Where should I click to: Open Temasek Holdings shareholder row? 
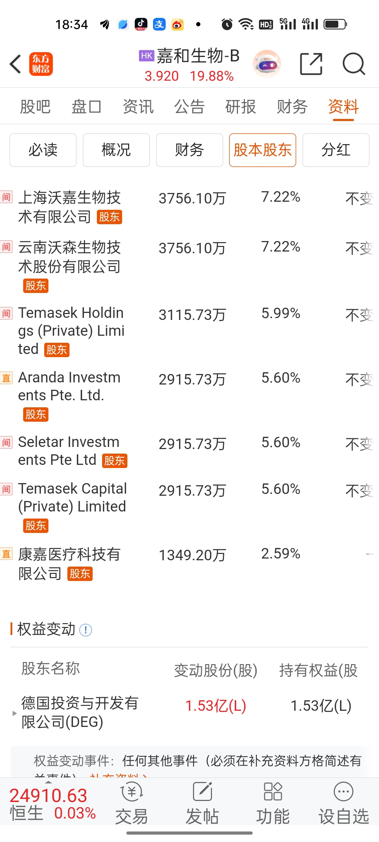pyautogui.click(x=189, y=330)
